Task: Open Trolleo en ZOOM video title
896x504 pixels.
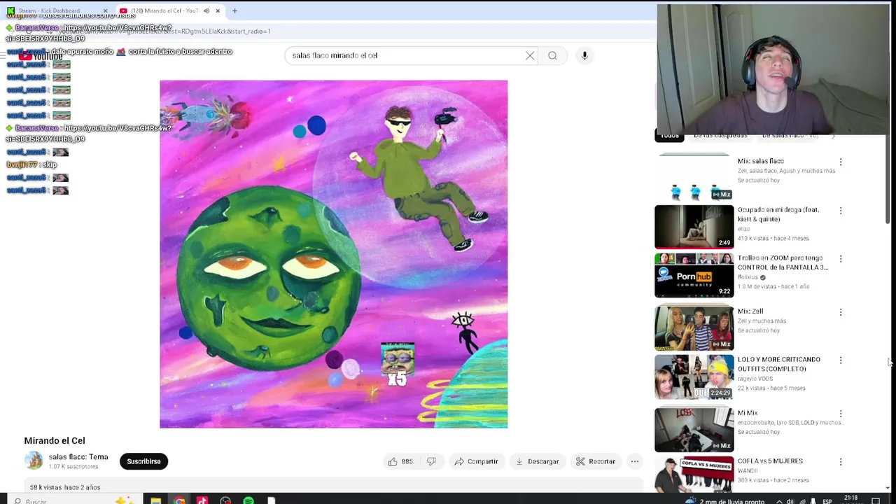Action: coord(783,262)
